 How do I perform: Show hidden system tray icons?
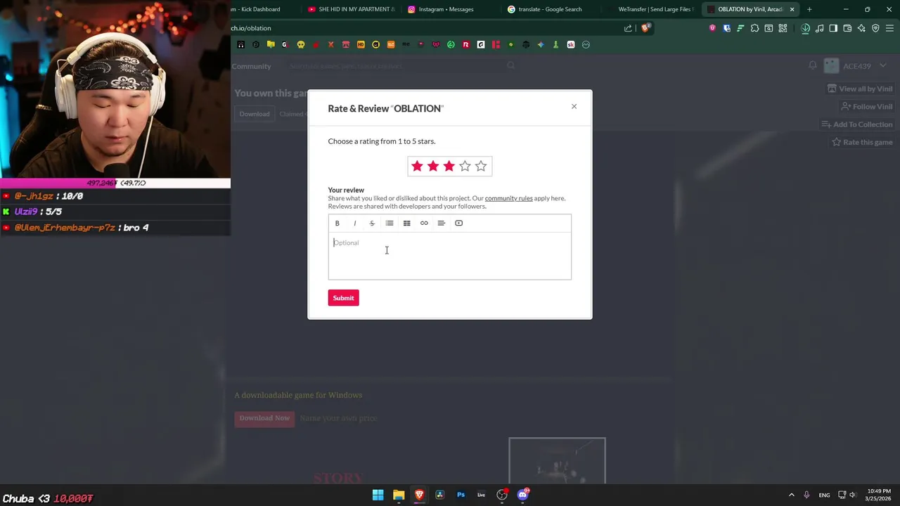pos(791,495)
